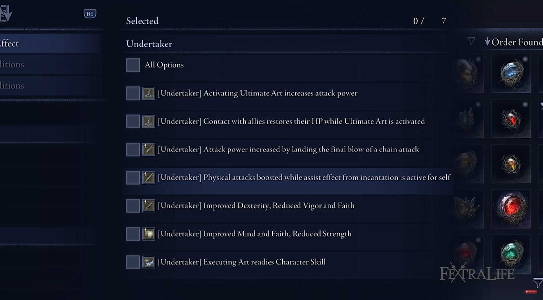Tick the checkbox for Executing Art readies Character Skill
The height and width of the screenshot is (300, 543).
click(x=133, y=262)
